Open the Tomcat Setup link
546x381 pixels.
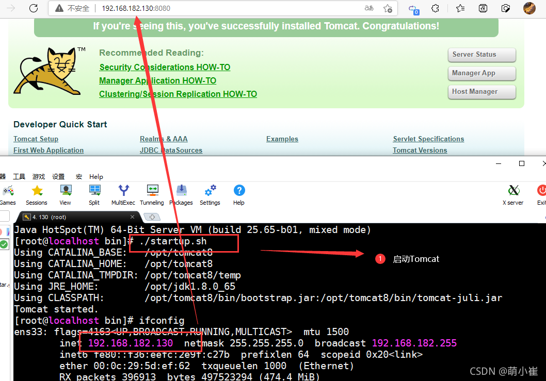[x=36, y=139]
